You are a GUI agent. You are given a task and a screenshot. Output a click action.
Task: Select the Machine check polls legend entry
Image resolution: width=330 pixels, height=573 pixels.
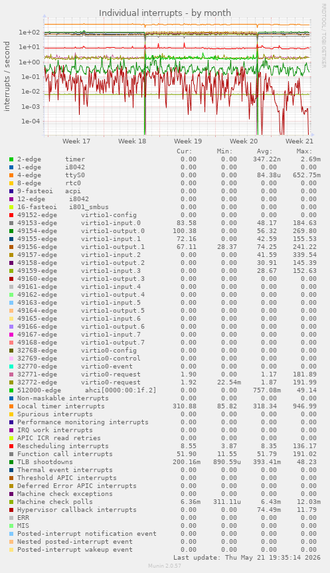tap(55, 502)
